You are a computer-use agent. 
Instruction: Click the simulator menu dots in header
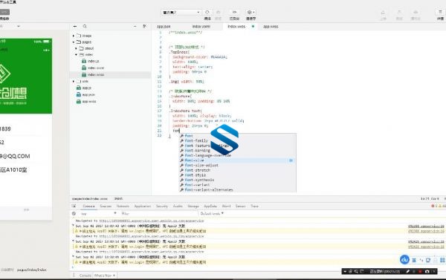click(46, 50)
